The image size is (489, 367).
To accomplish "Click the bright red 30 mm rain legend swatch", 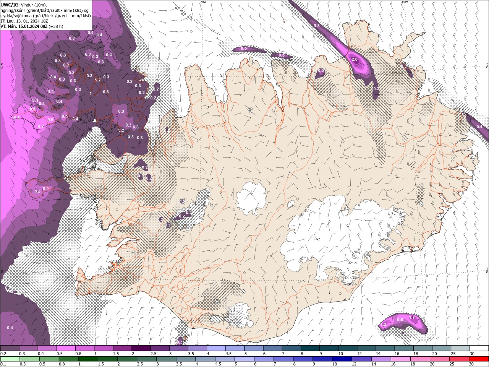I will coord(479,359).
